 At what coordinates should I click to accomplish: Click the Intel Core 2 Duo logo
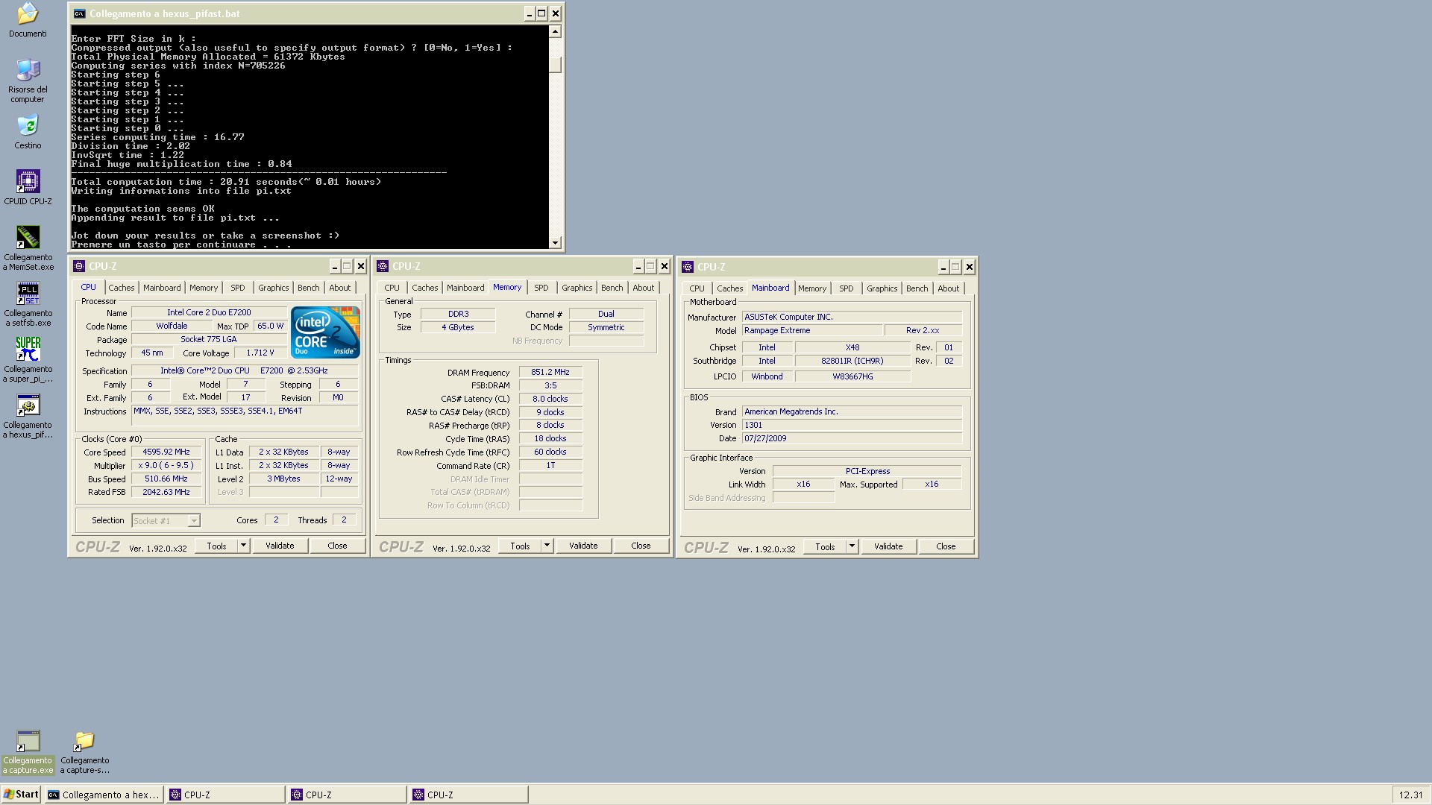pyautogui.click(x=325, y=332)
